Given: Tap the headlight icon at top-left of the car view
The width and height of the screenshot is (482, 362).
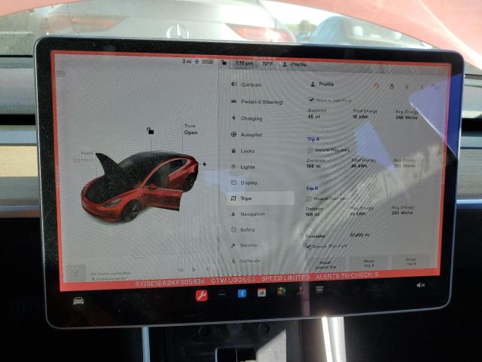Looking at the screenshot, I should pyautogui.click(x=61, y=74).
